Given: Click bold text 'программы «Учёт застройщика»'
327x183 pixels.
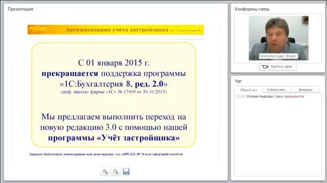Looking at the screenshot, I should pos(113,138).
